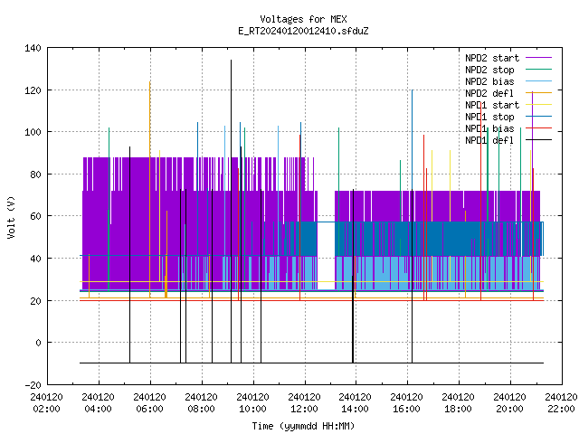Click the yellow NPD1 start legend line
This screenshot has width=579, height=434.
[539, 105]
